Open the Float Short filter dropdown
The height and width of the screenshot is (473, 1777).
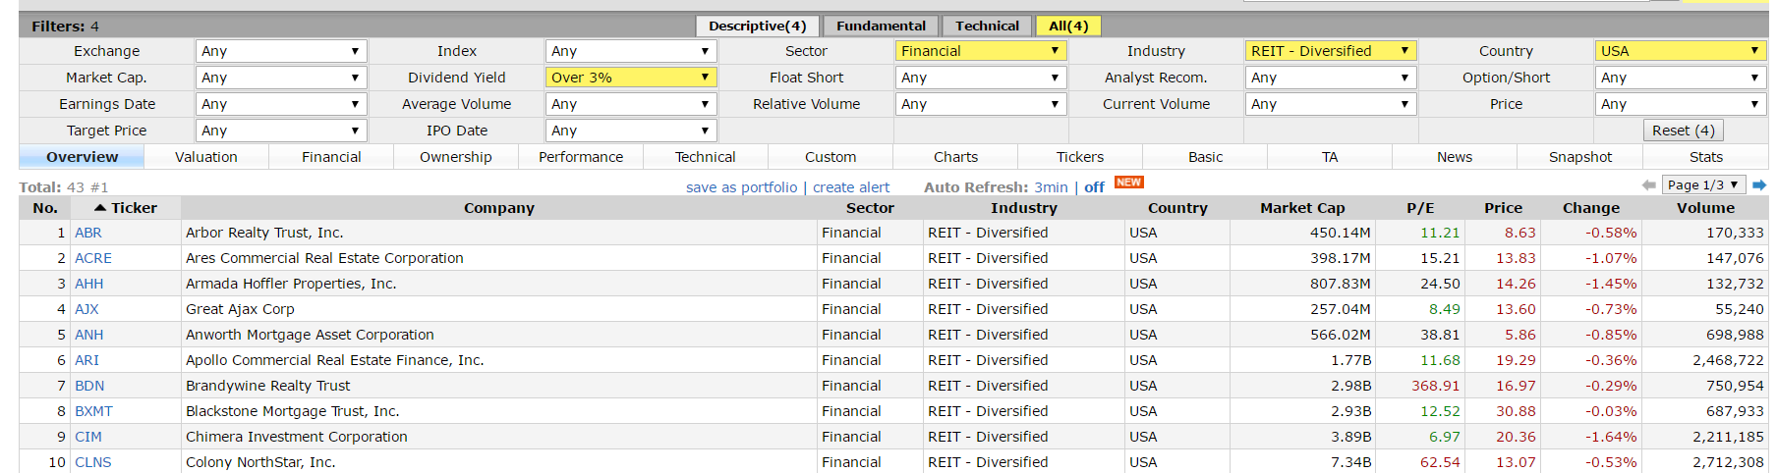pos(981,78)
